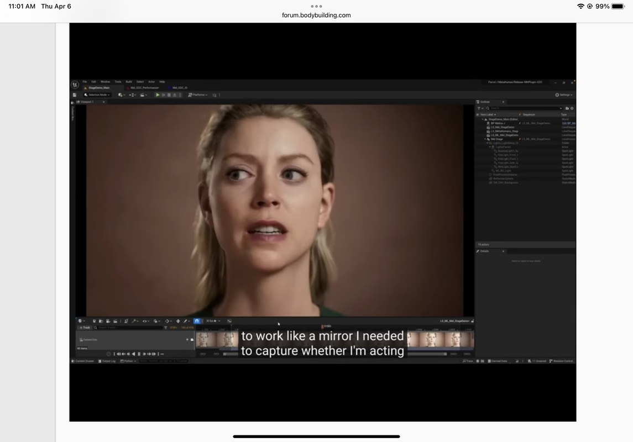Click the Unreal Engine logo icon
The height and width of the screenshot is (442, 633).
click(x=75, y=85)
